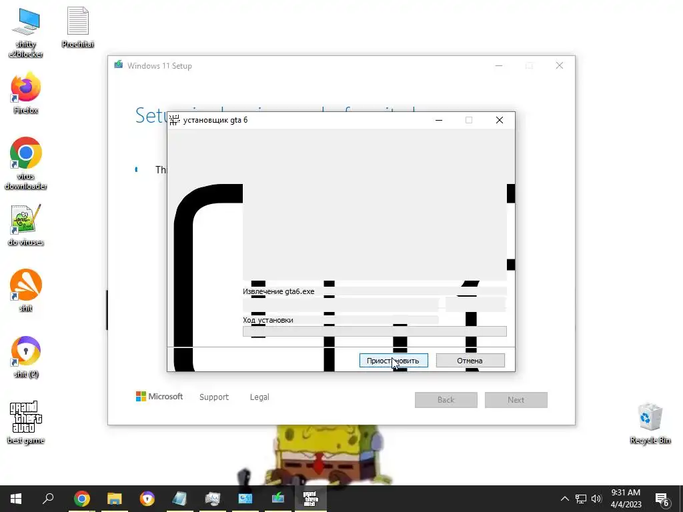
Task: Open the Recycle Bin on desktop
Action: (x=650, y=423)
